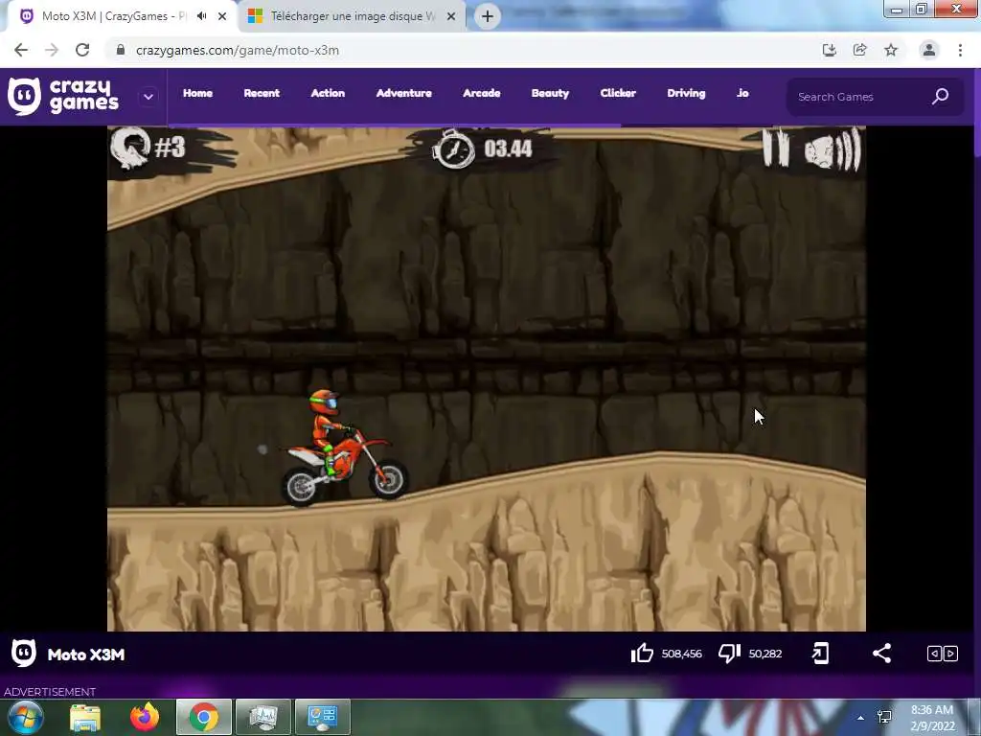Go forward in the browser
Viewport: 981px width, 736px height.
click(x=52, y=50)
